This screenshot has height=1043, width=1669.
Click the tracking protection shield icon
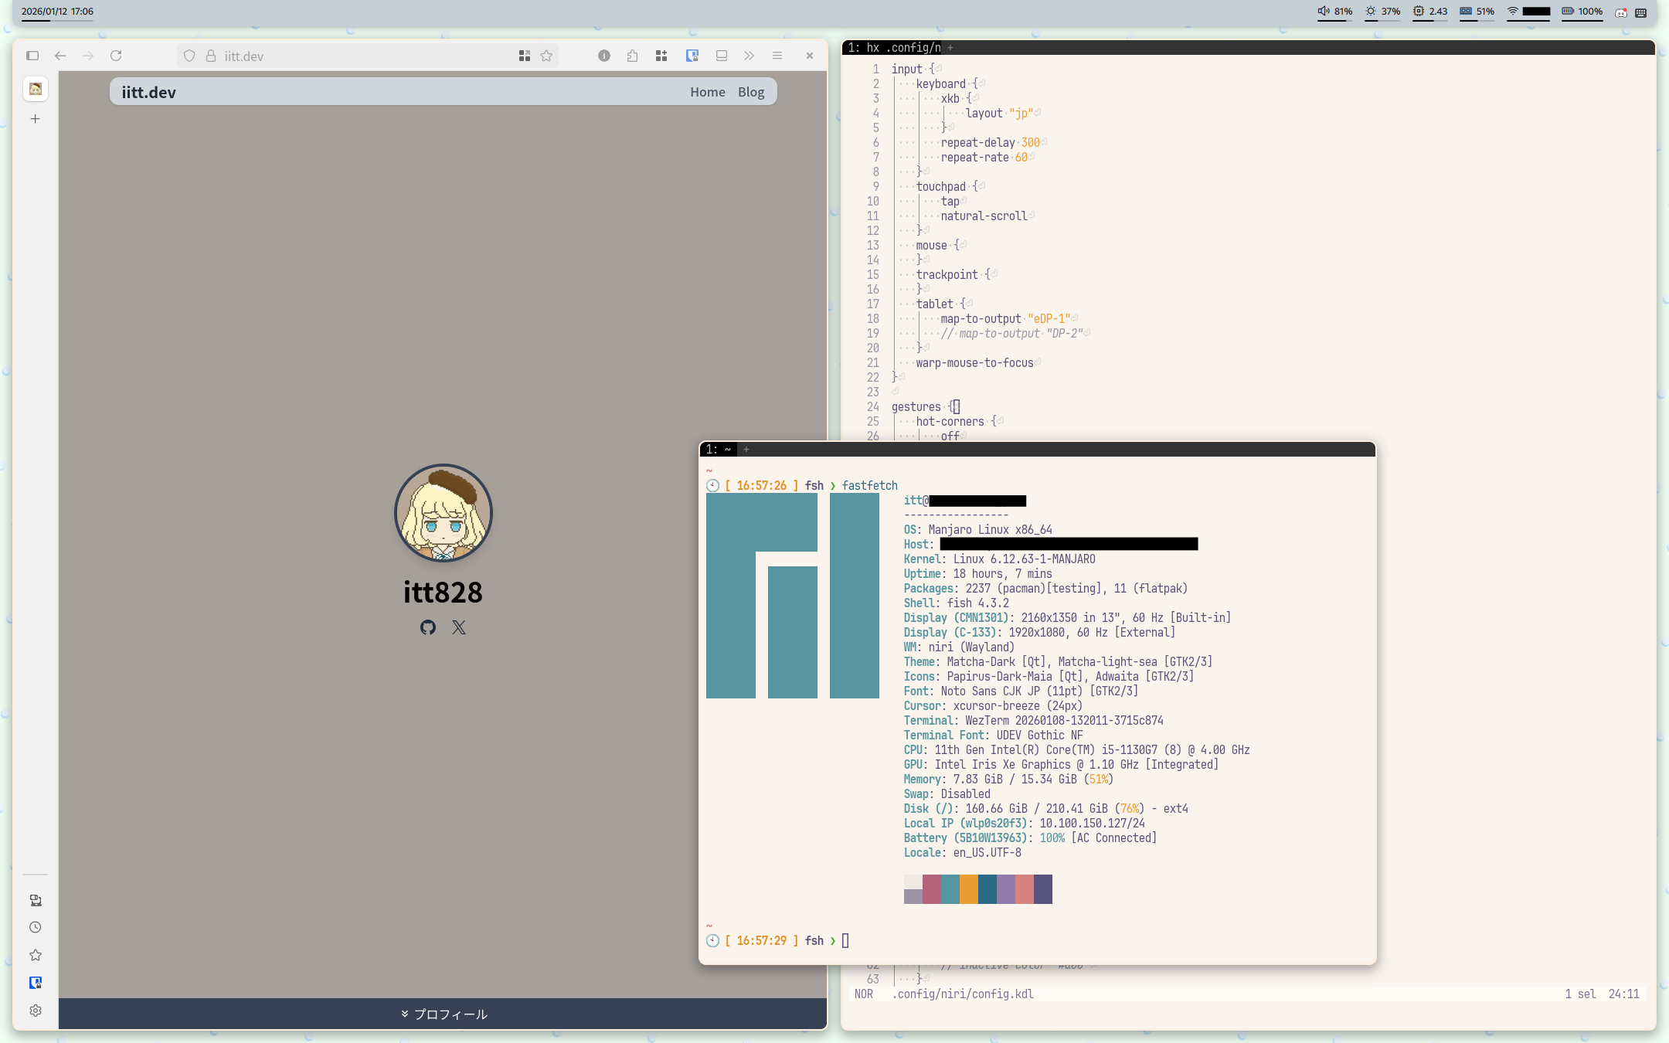(x=190, y=56)
